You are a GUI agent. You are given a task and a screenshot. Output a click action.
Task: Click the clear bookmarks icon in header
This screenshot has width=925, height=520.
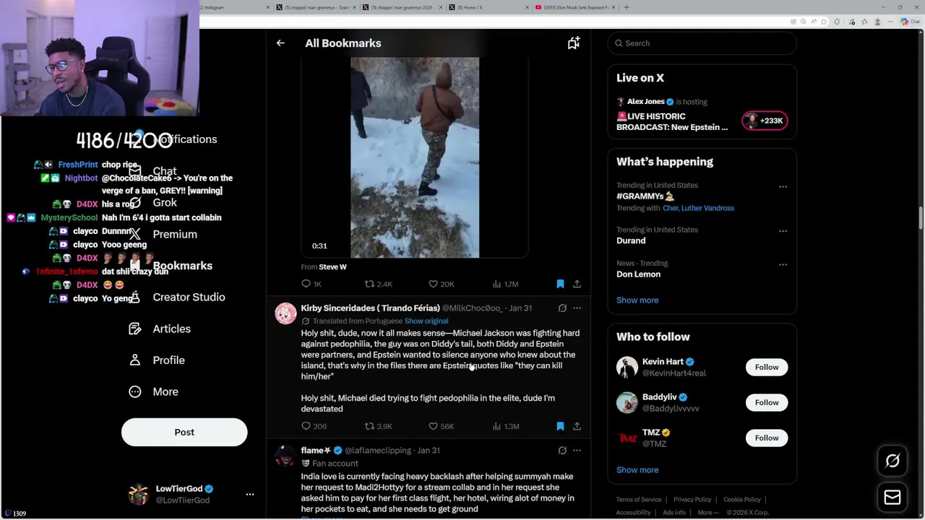pos(573,43)
